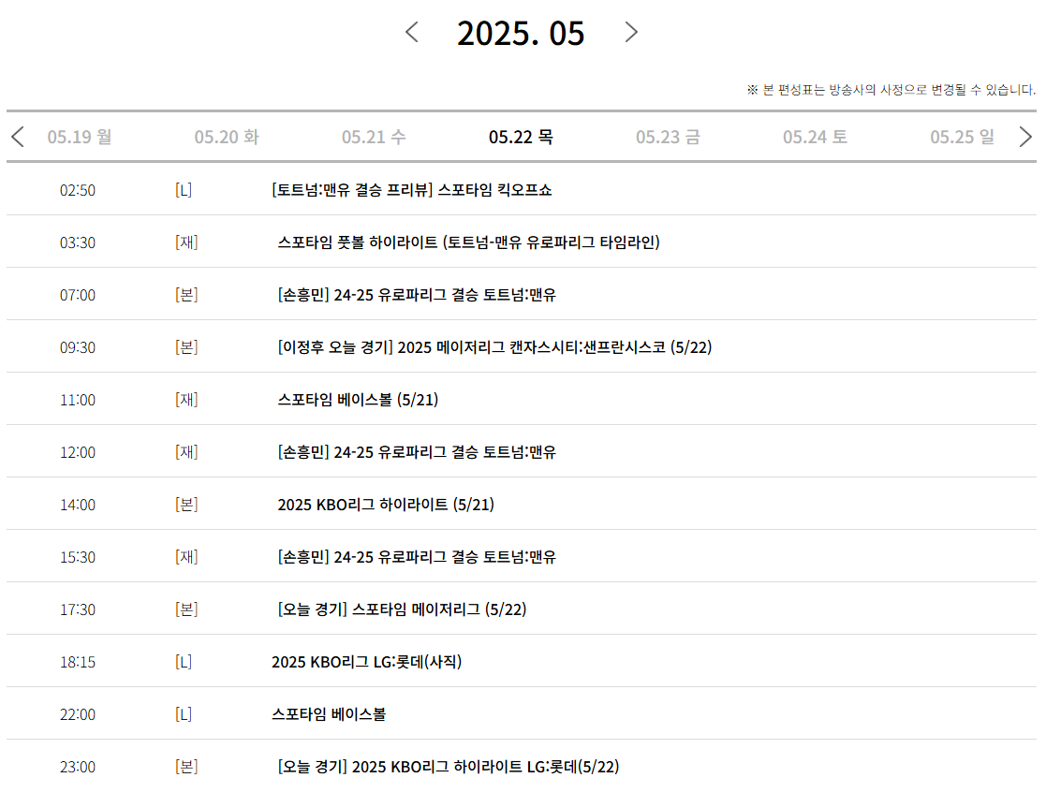The image size is (1046, 807).
Task: Click the 03:30 time cell
Action: pyautogui.click(x=78, y=242)
